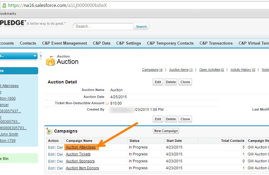Switch to the C&P Event Management tab
The width and height of the screenshot is (269, 175).
click(x=65, y=43)
